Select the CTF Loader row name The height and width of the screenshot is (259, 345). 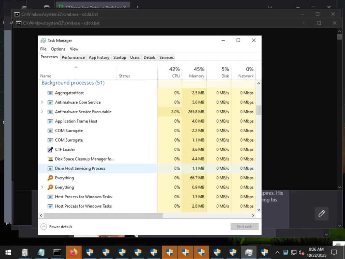[x=65, y=149]
